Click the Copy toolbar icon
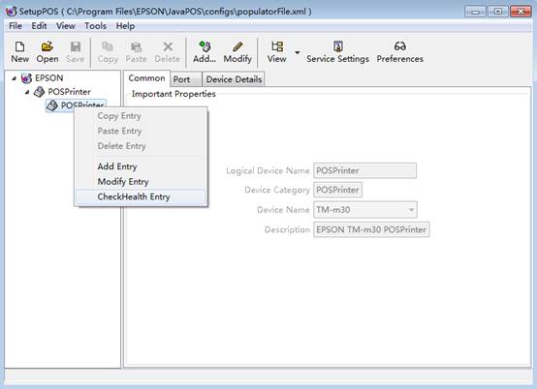The width and height of the screenshot is (537, 389). click(108, 46)
